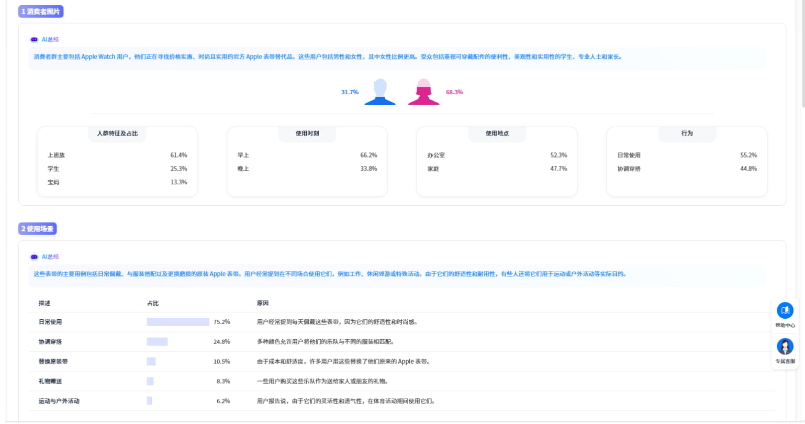Select the pink female figure icon

(423, 93)
